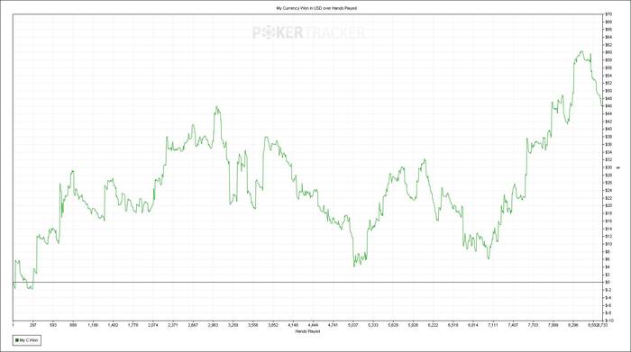Click the y-axis label $-10
Viewport: 631px width, 352px height.
pos(609,320)
